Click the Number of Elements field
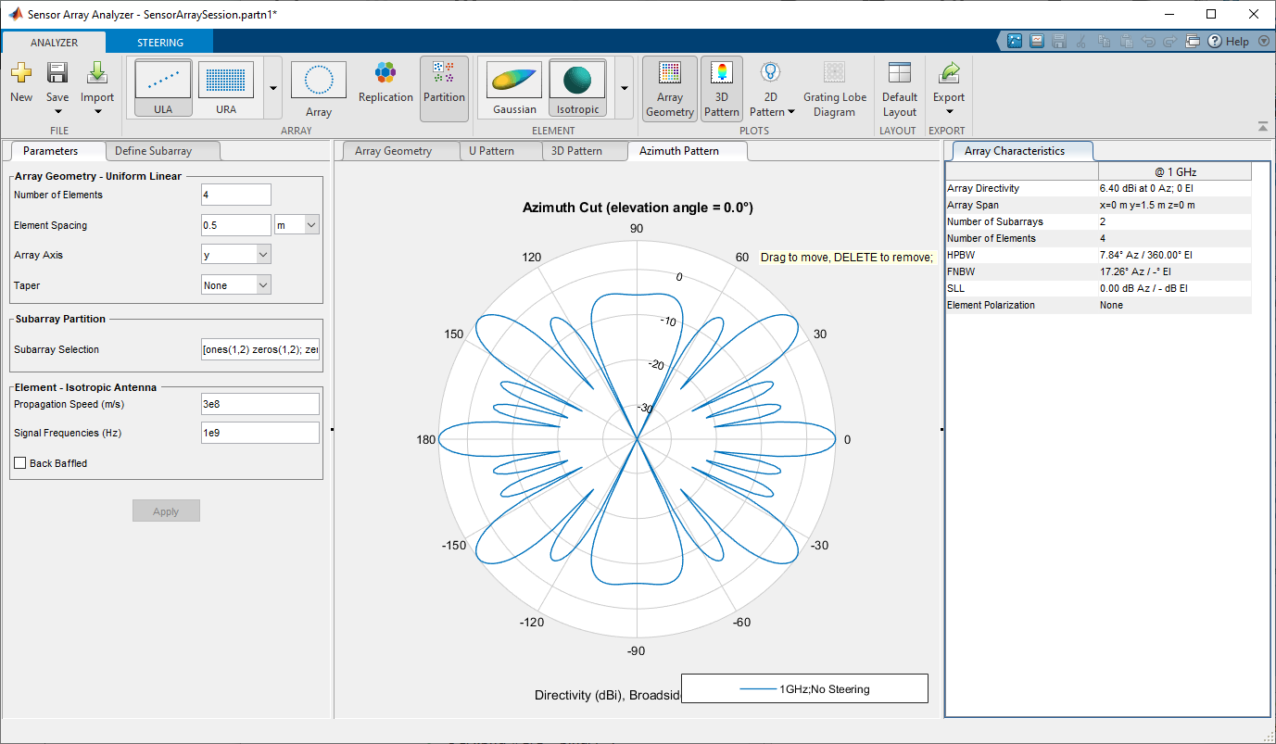This screenshot has height=744, width=1276. click(235, 195)
